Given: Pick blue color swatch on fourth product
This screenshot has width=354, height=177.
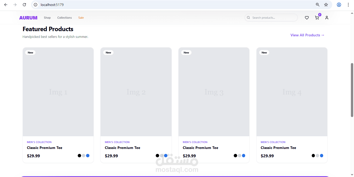Looking at the screenshot, I should point(322,156).
